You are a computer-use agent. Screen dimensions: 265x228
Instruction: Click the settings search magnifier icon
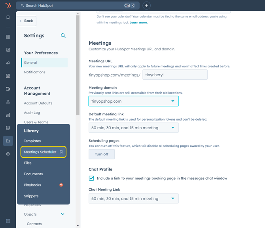pos(63,36)
